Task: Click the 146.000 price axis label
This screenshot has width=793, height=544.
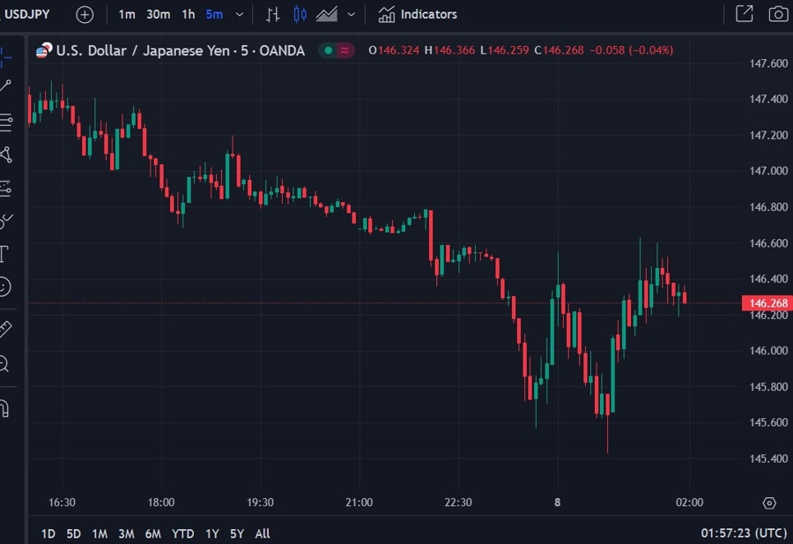Action: tap(768, 350)
